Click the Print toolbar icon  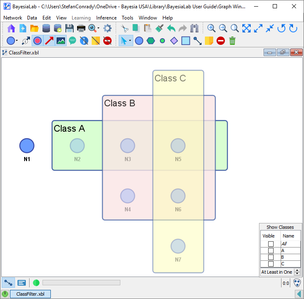pos(81,28)
